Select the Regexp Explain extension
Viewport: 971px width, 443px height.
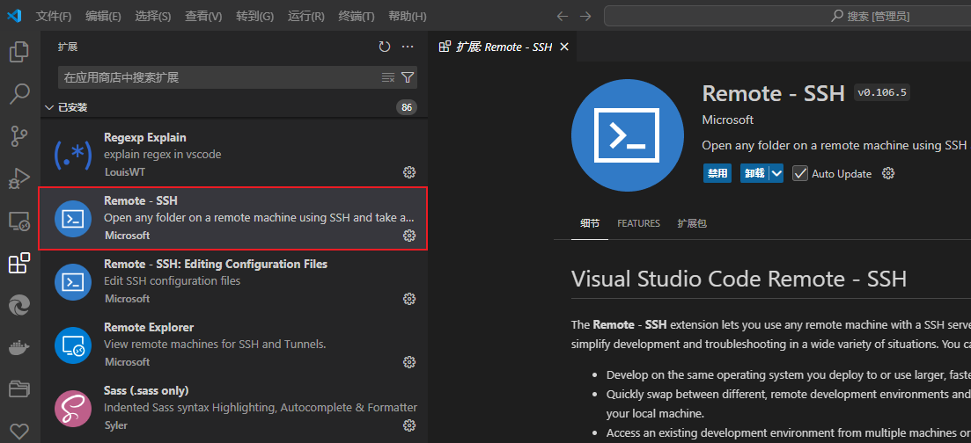234,155
